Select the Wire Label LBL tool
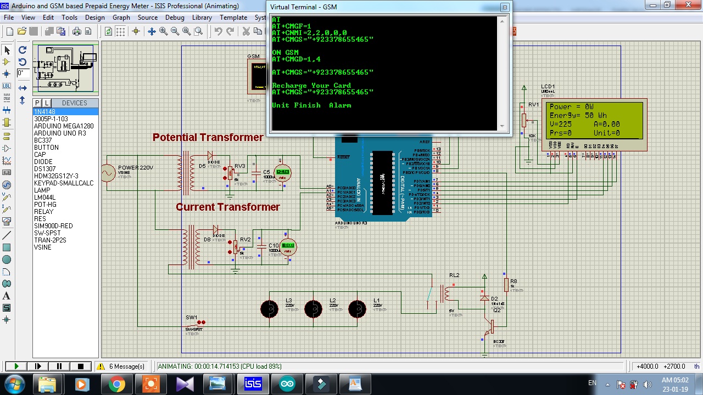703x395 pixels. [7, 86]
